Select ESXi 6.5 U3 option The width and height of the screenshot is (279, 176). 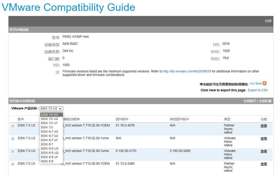point(52,149)
